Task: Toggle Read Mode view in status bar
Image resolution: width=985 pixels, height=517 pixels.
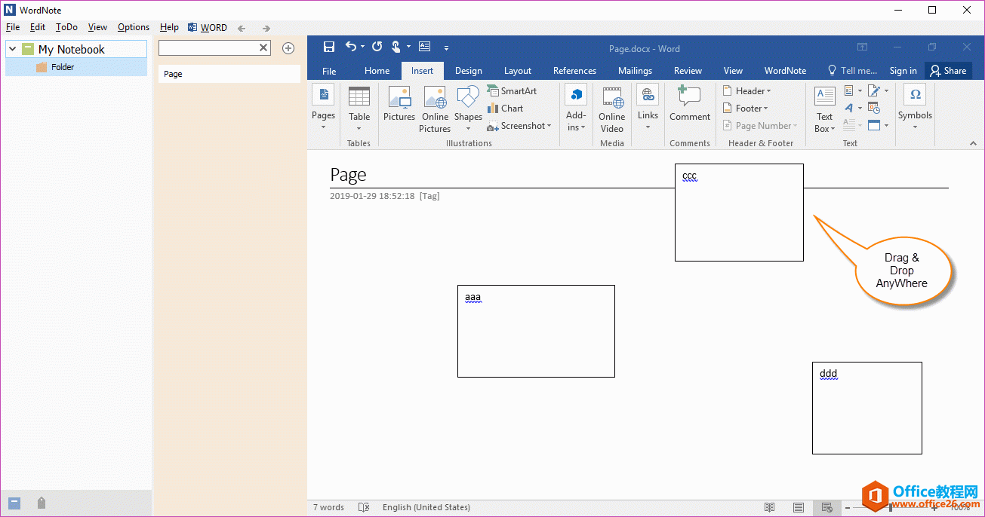Action: (769, 507)
